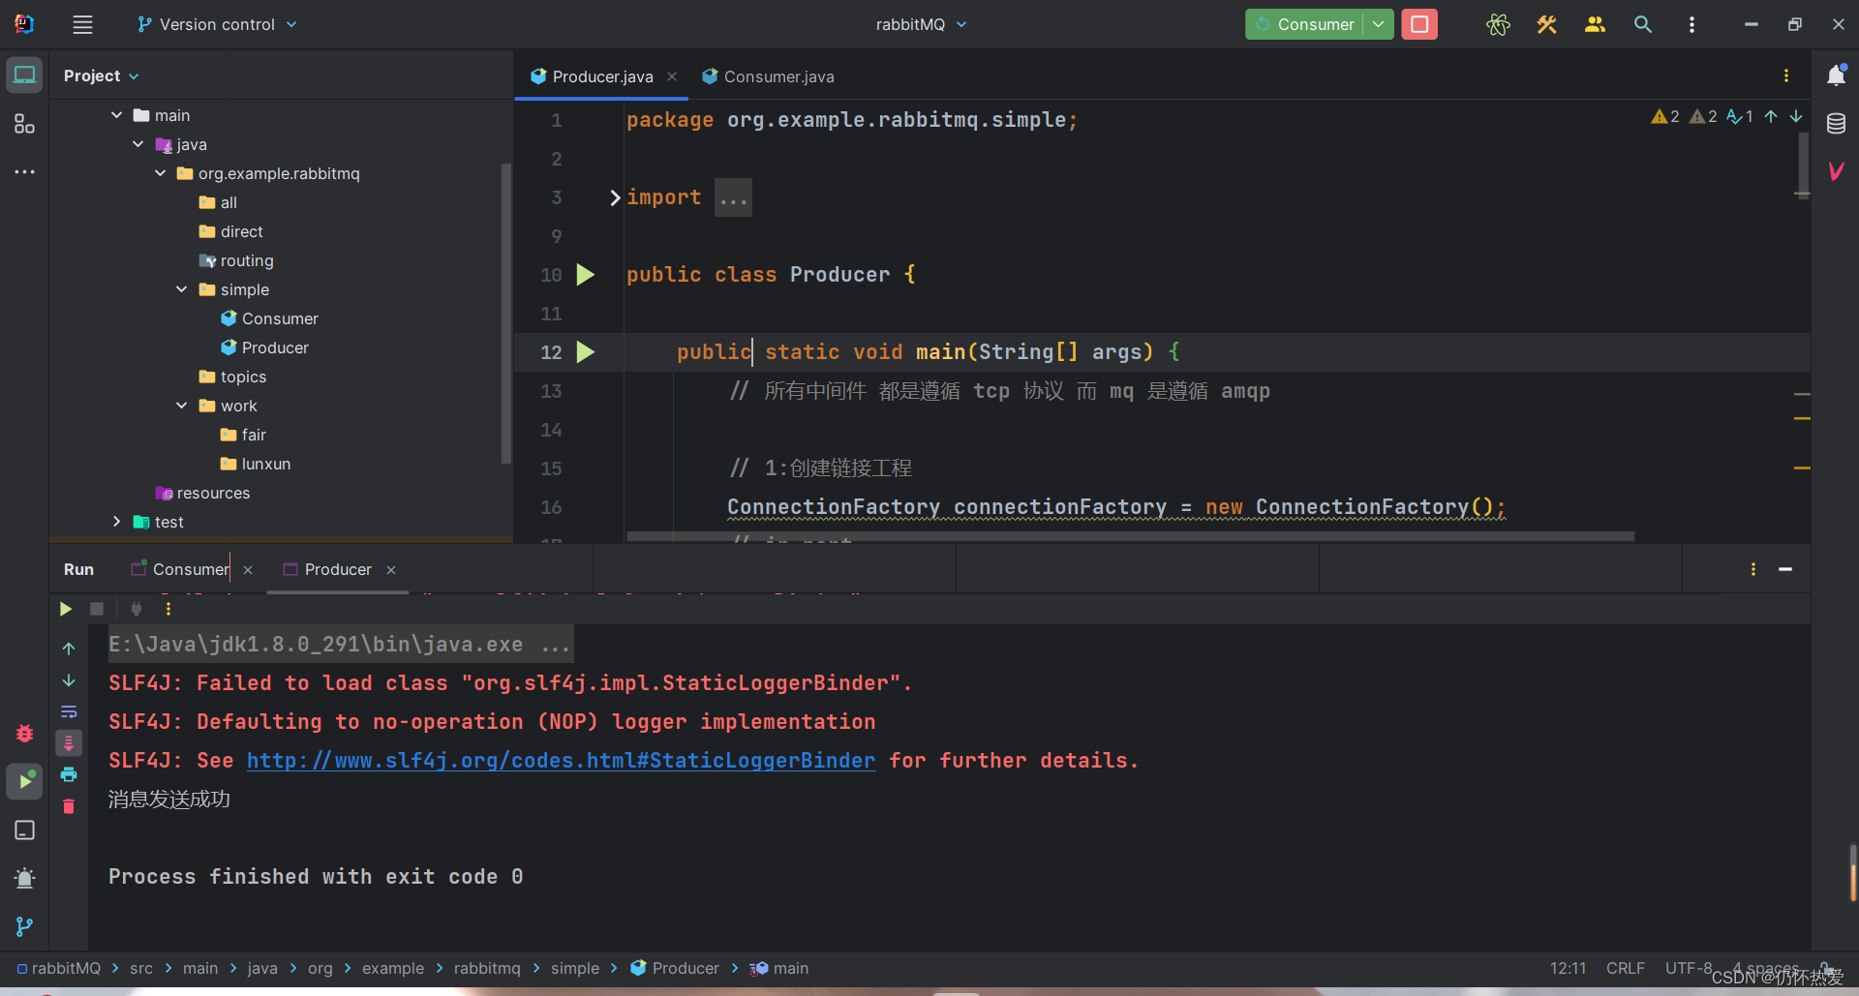Open the Notifications bell
This screenshot has width=1859, height=996.
pyautogui.click(x=1839, y=75)
